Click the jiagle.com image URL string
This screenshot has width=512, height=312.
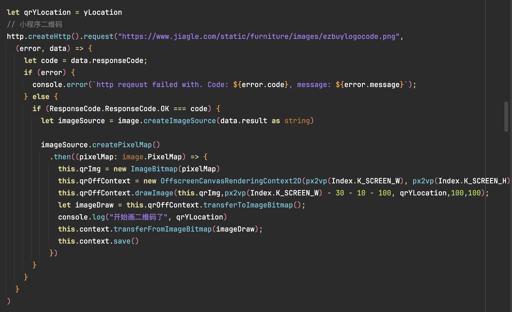pos(258,36)
